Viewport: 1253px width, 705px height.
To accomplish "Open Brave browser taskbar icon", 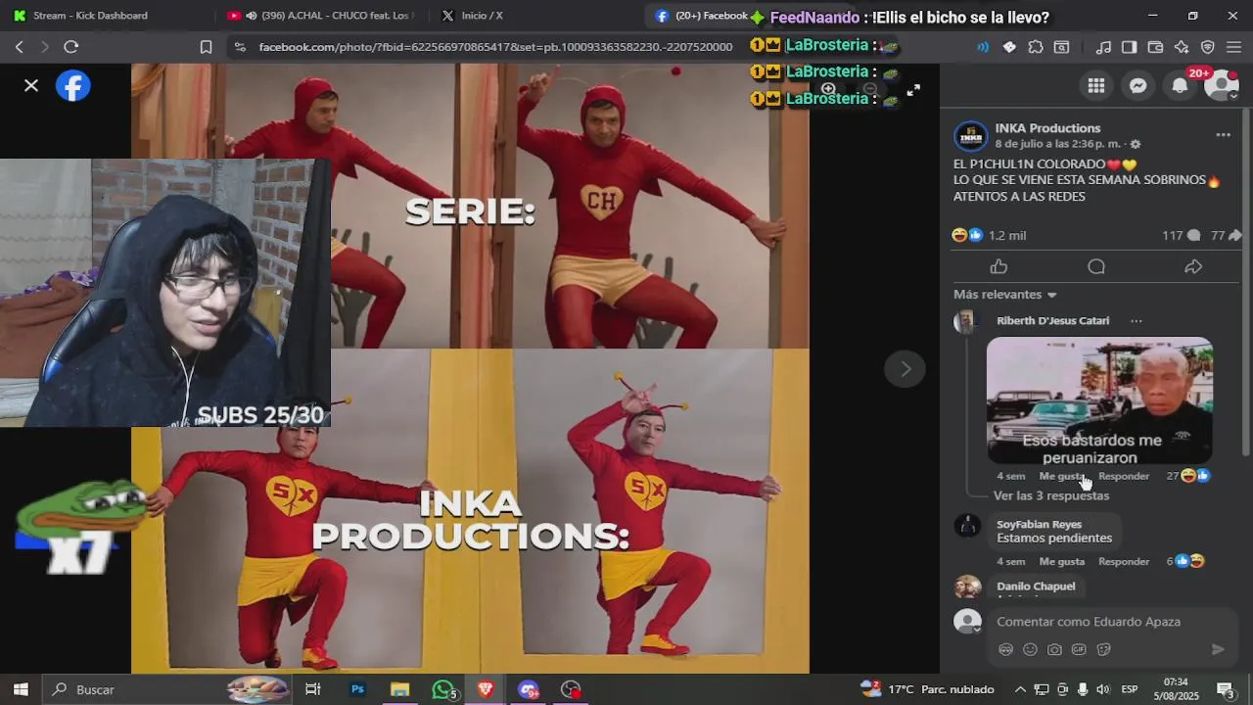I will 486,689.
